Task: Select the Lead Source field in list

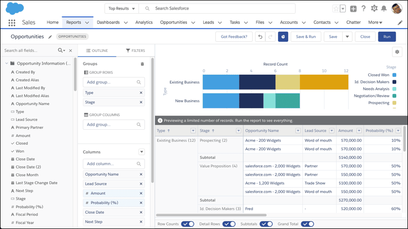Action: coord(27,120)
